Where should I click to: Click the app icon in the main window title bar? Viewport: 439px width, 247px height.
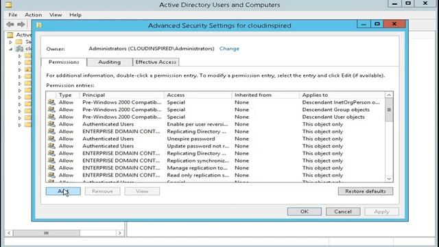[9, 5]
